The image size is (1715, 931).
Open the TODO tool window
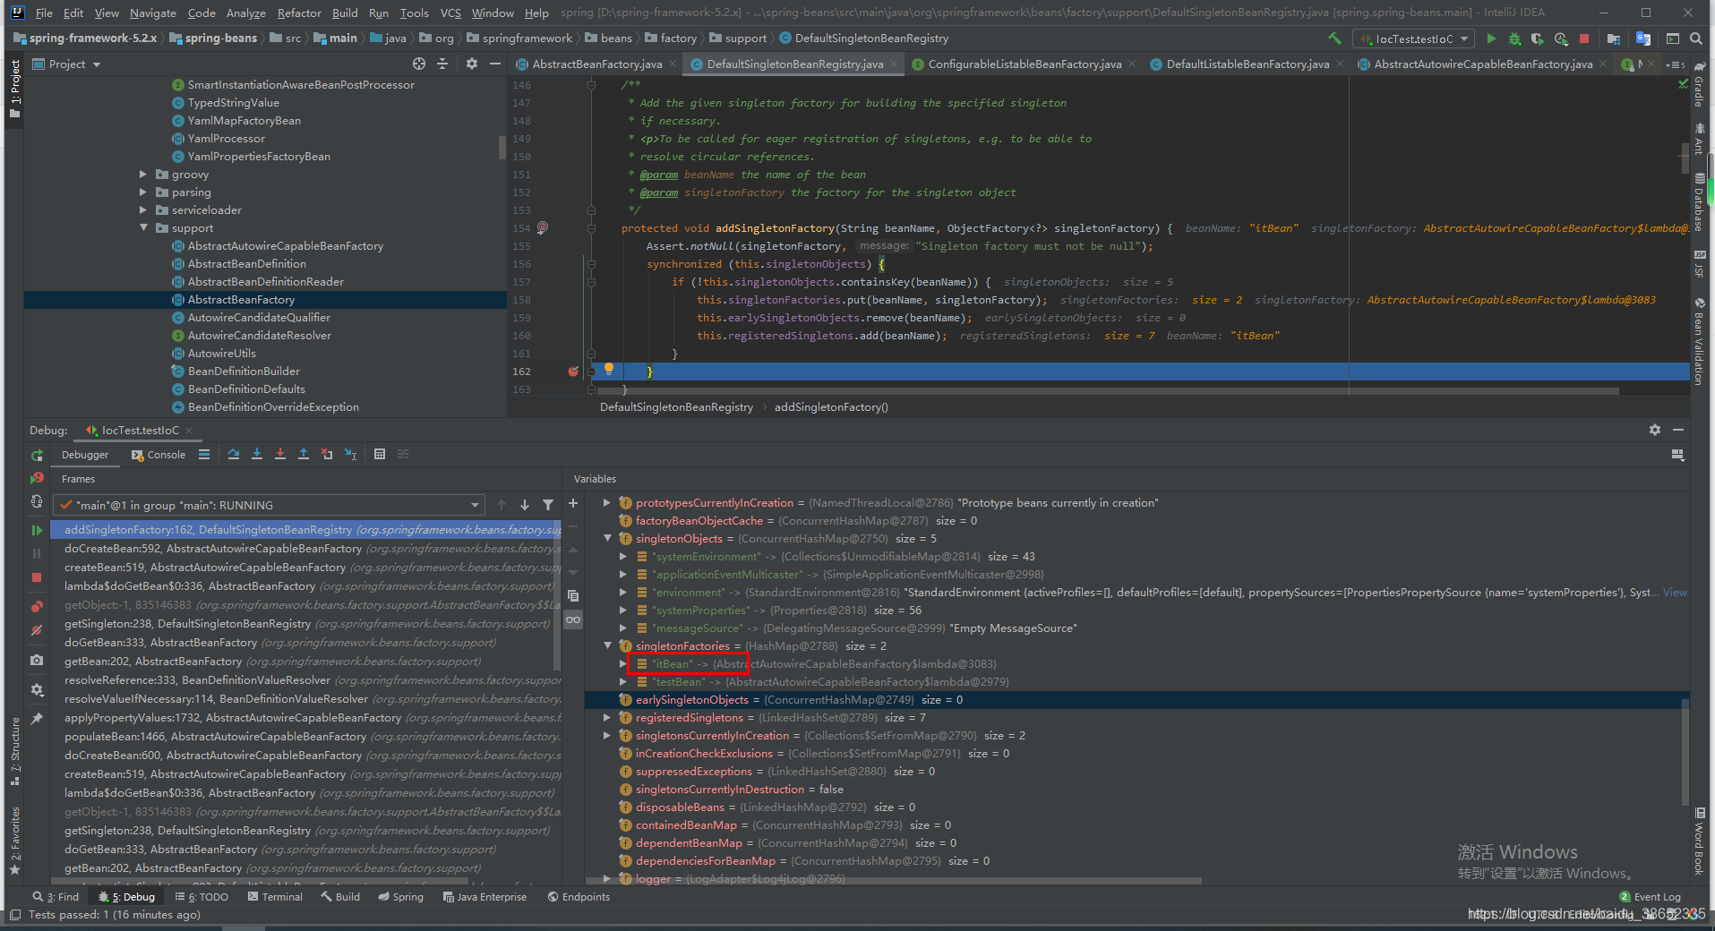[202, 896]
